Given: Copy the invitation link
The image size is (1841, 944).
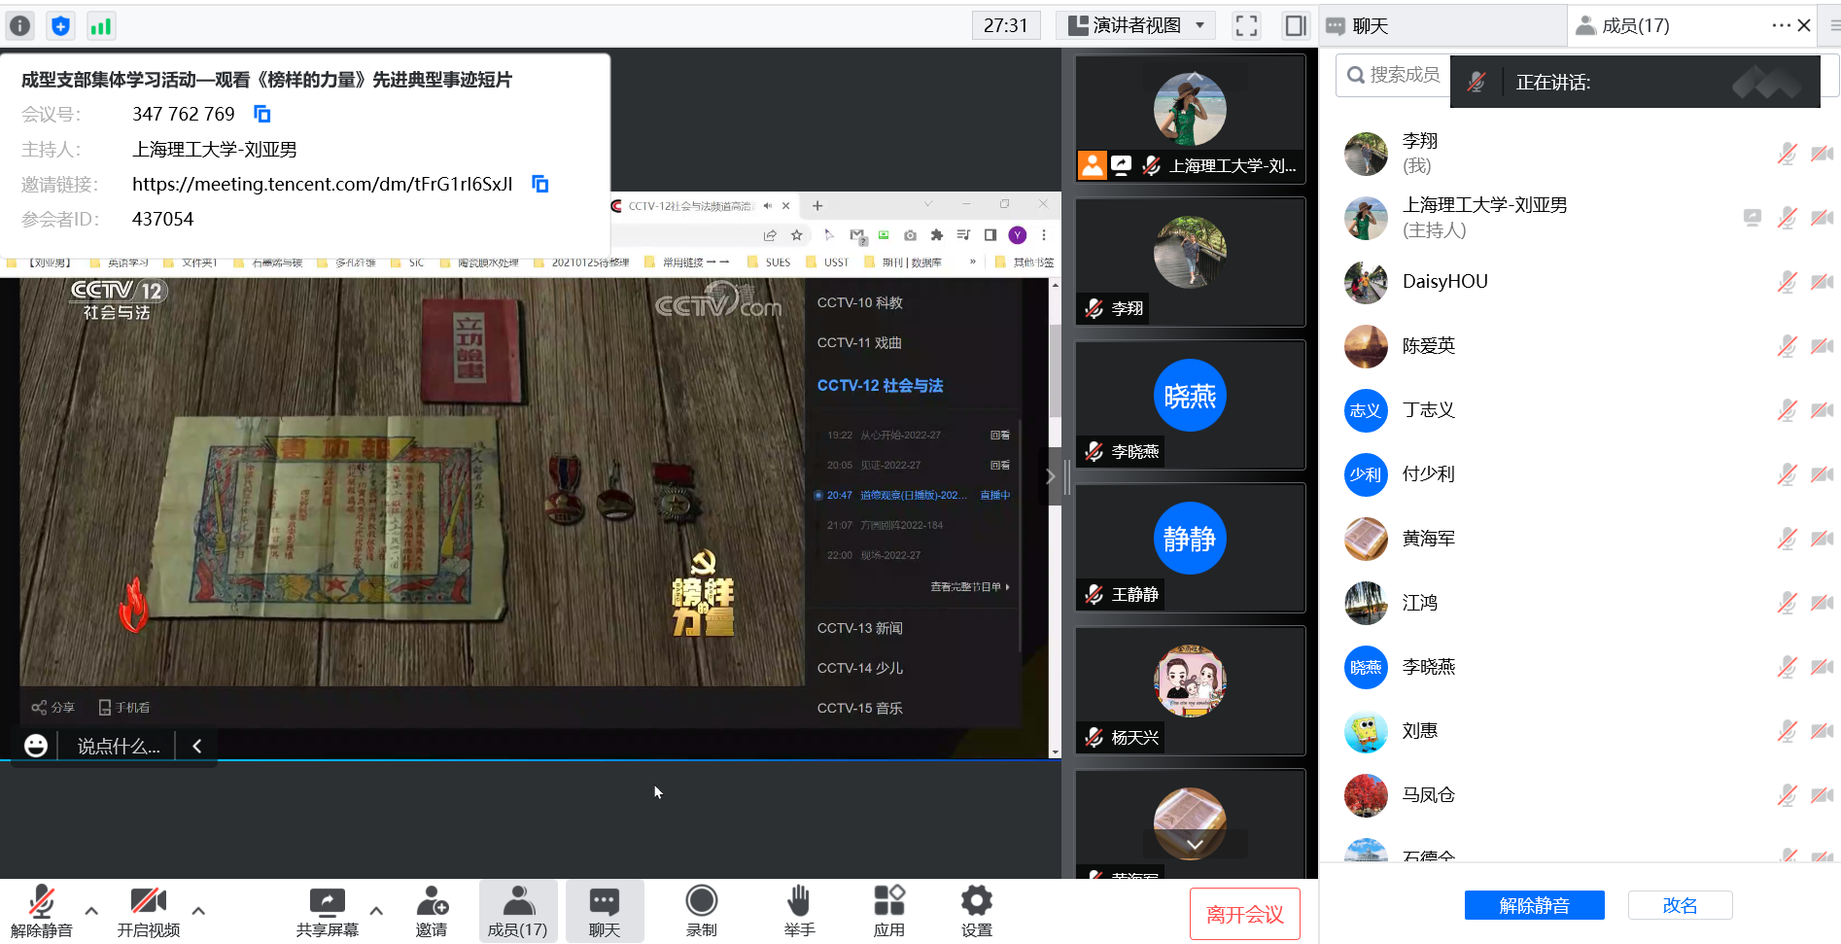Looking at the screenshot, I should 540,184.
